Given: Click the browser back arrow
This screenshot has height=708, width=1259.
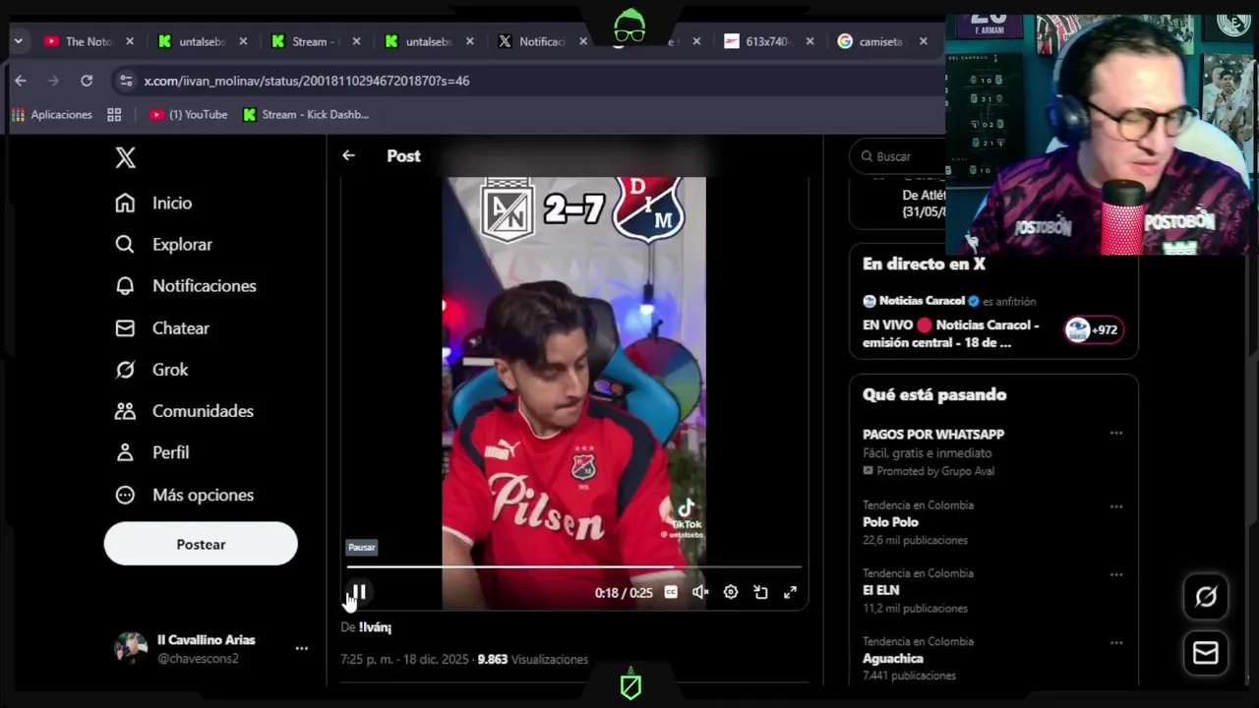Looking at the screenshot, I should (21, 81).
